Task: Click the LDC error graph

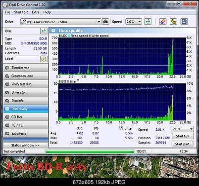Action: click(122, 56)
